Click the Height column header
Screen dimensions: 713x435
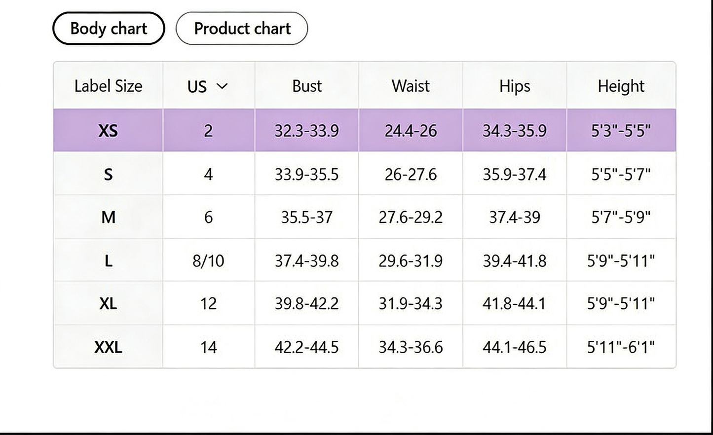pyautogui.click(x=621, y=86)
